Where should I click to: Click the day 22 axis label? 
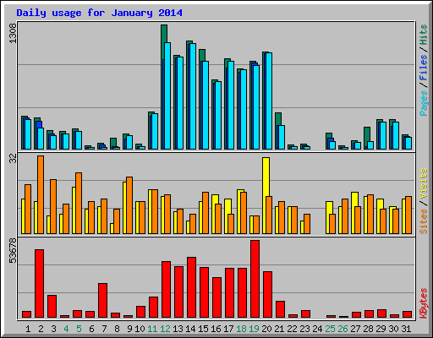tap(292, 329)
